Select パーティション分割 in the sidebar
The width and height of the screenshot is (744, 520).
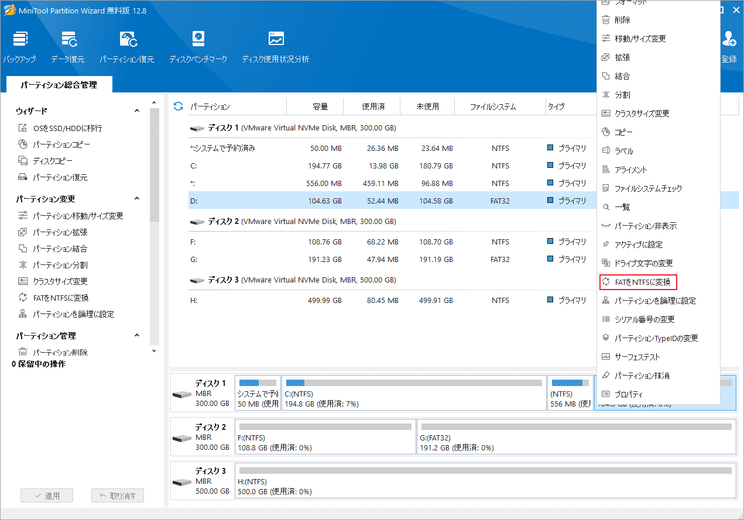coord(53,265)
